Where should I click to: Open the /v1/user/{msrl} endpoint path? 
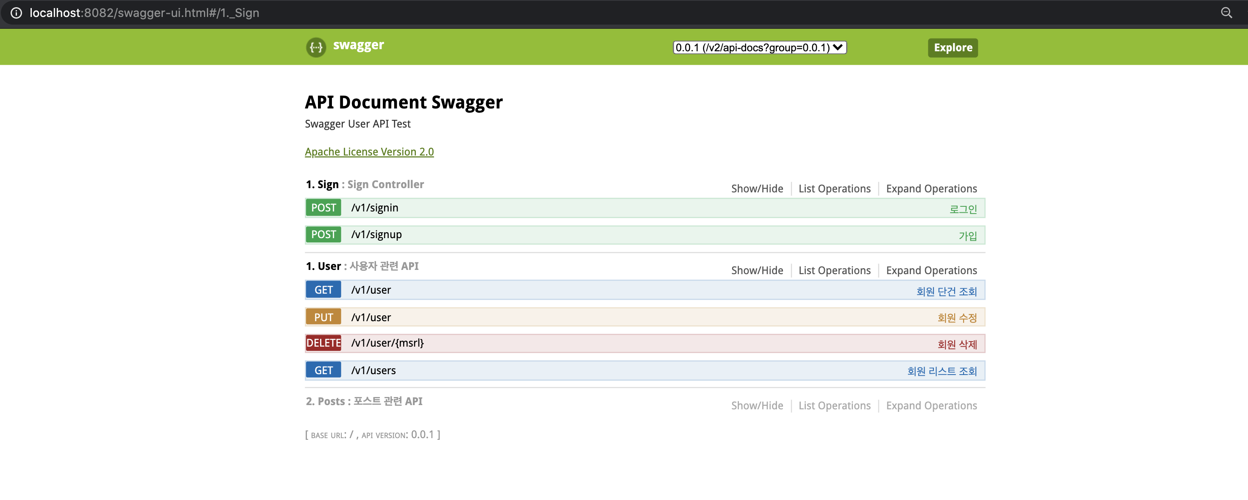[387, 343]
